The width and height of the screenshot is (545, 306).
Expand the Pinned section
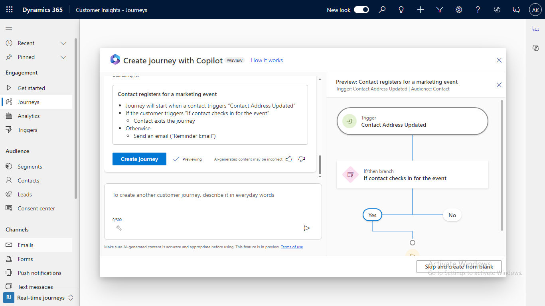pyautogui.click(x=63, y=57)
